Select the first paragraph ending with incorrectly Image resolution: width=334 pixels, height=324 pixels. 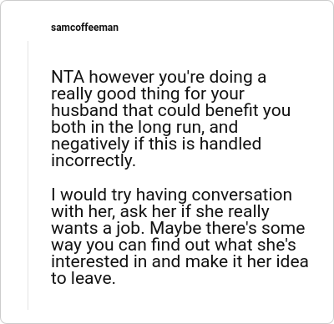click(171, 119)
